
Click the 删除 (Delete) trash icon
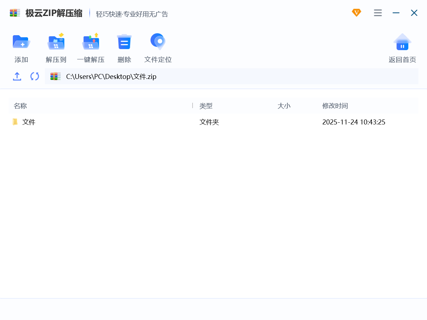point(124,42)
